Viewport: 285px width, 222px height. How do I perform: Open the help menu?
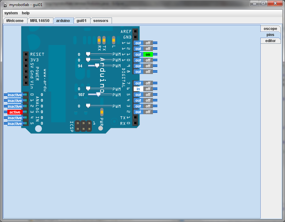tap(26, 13)
